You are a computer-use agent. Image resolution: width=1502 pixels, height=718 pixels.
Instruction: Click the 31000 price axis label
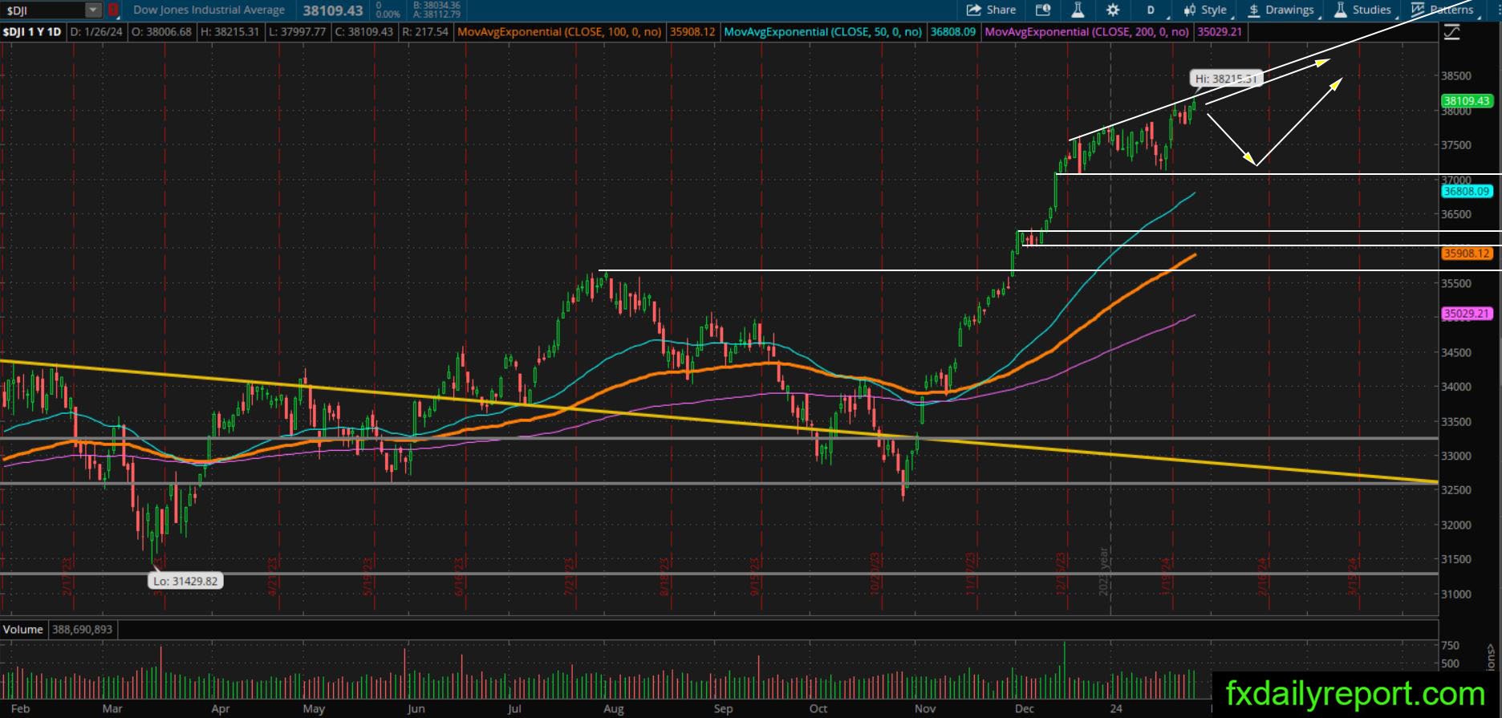coord(1456,594)
